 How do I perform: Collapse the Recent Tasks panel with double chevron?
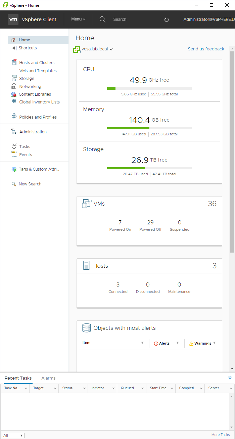click(230, 378)
